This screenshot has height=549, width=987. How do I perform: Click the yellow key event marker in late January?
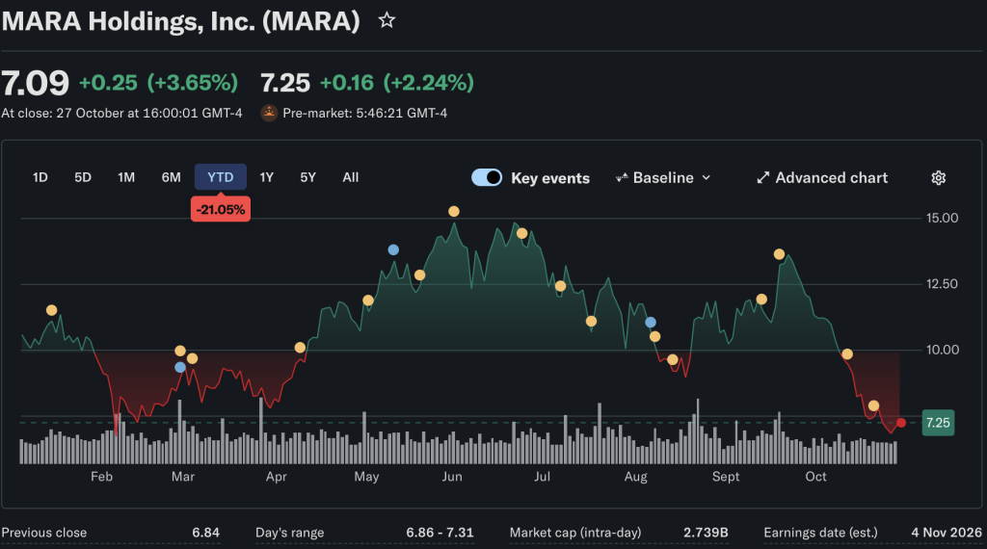tap(52, 310)
